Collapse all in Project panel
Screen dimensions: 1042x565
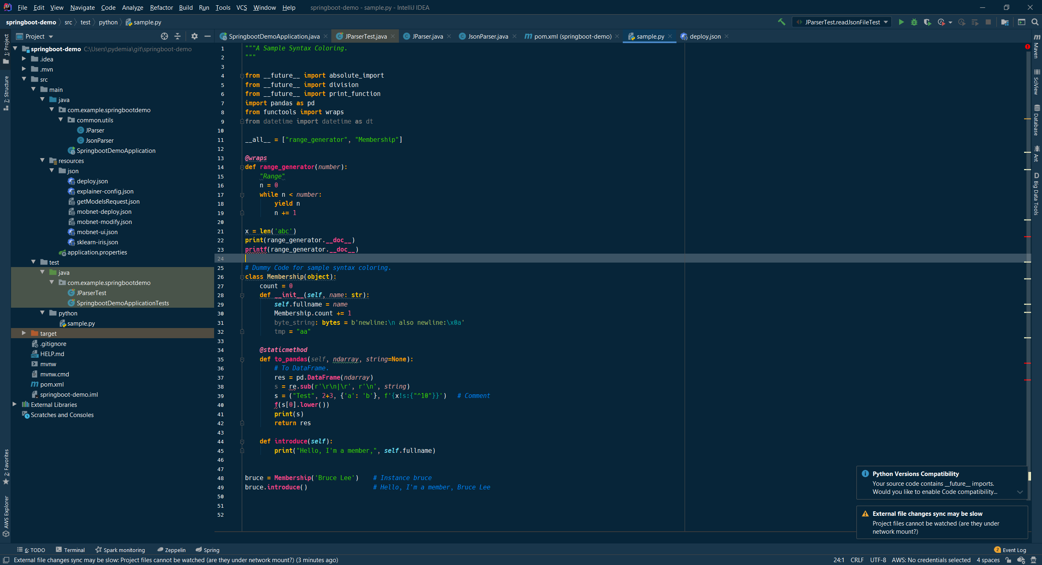point(177,37)
